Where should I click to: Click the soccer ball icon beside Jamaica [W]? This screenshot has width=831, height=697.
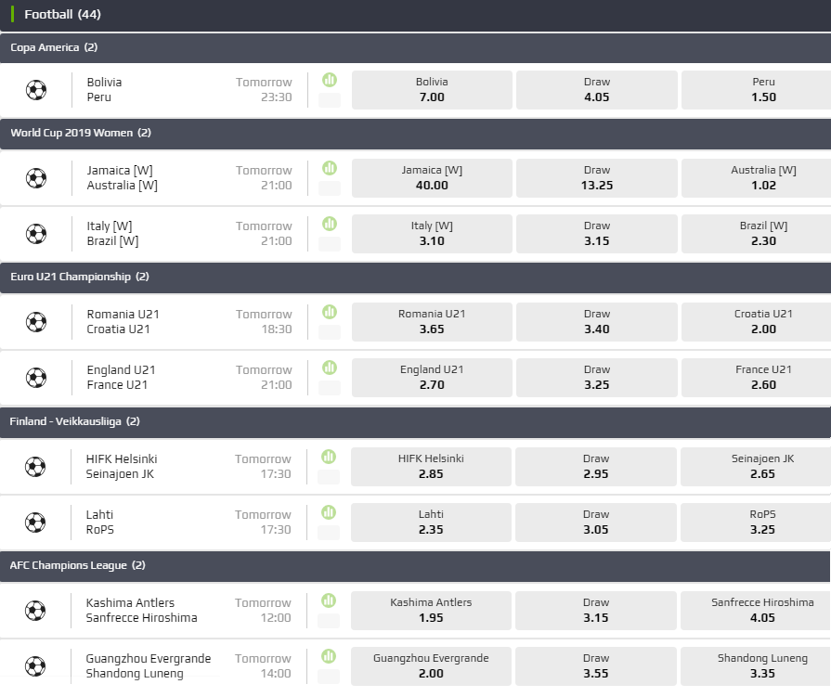tap(35, 178)
